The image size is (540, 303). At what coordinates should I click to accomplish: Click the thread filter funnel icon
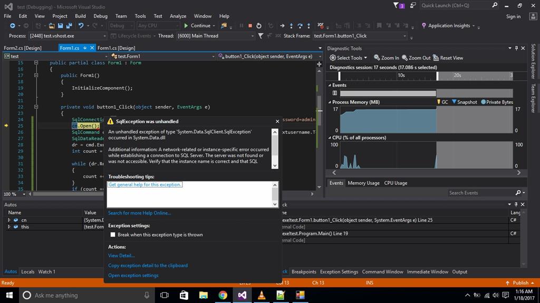261,36
